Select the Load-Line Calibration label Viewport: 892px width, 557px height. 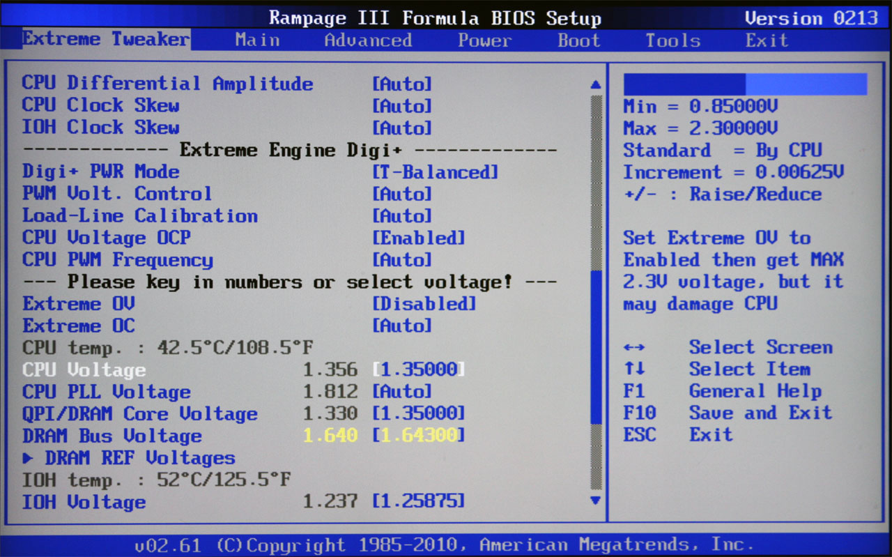tap(140, 216)
